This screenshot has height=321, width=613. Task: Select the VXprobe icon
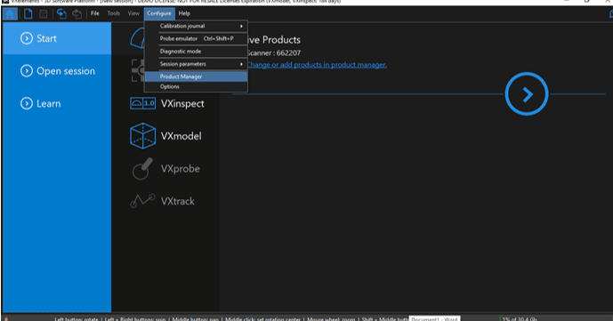(x=142, y=169)
